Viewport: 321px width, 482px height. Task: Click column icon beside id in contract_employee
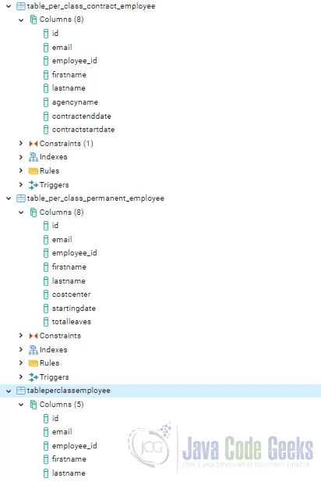coord(46,33)
